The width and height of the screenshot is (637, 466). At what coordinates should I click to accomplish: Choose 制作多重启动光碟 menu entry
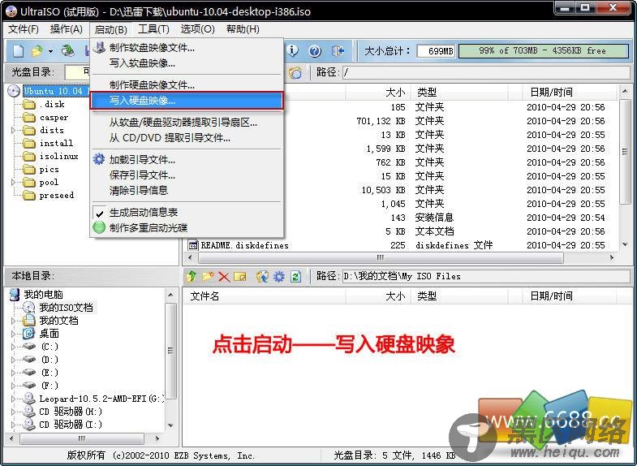click(x=187, y=228)
